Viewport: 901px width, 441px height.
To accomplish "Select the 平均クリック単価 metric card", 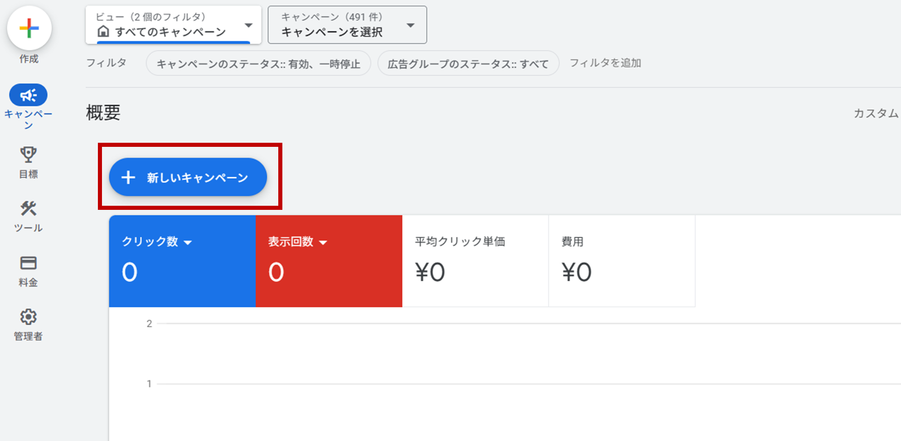I will pos(475,261).
